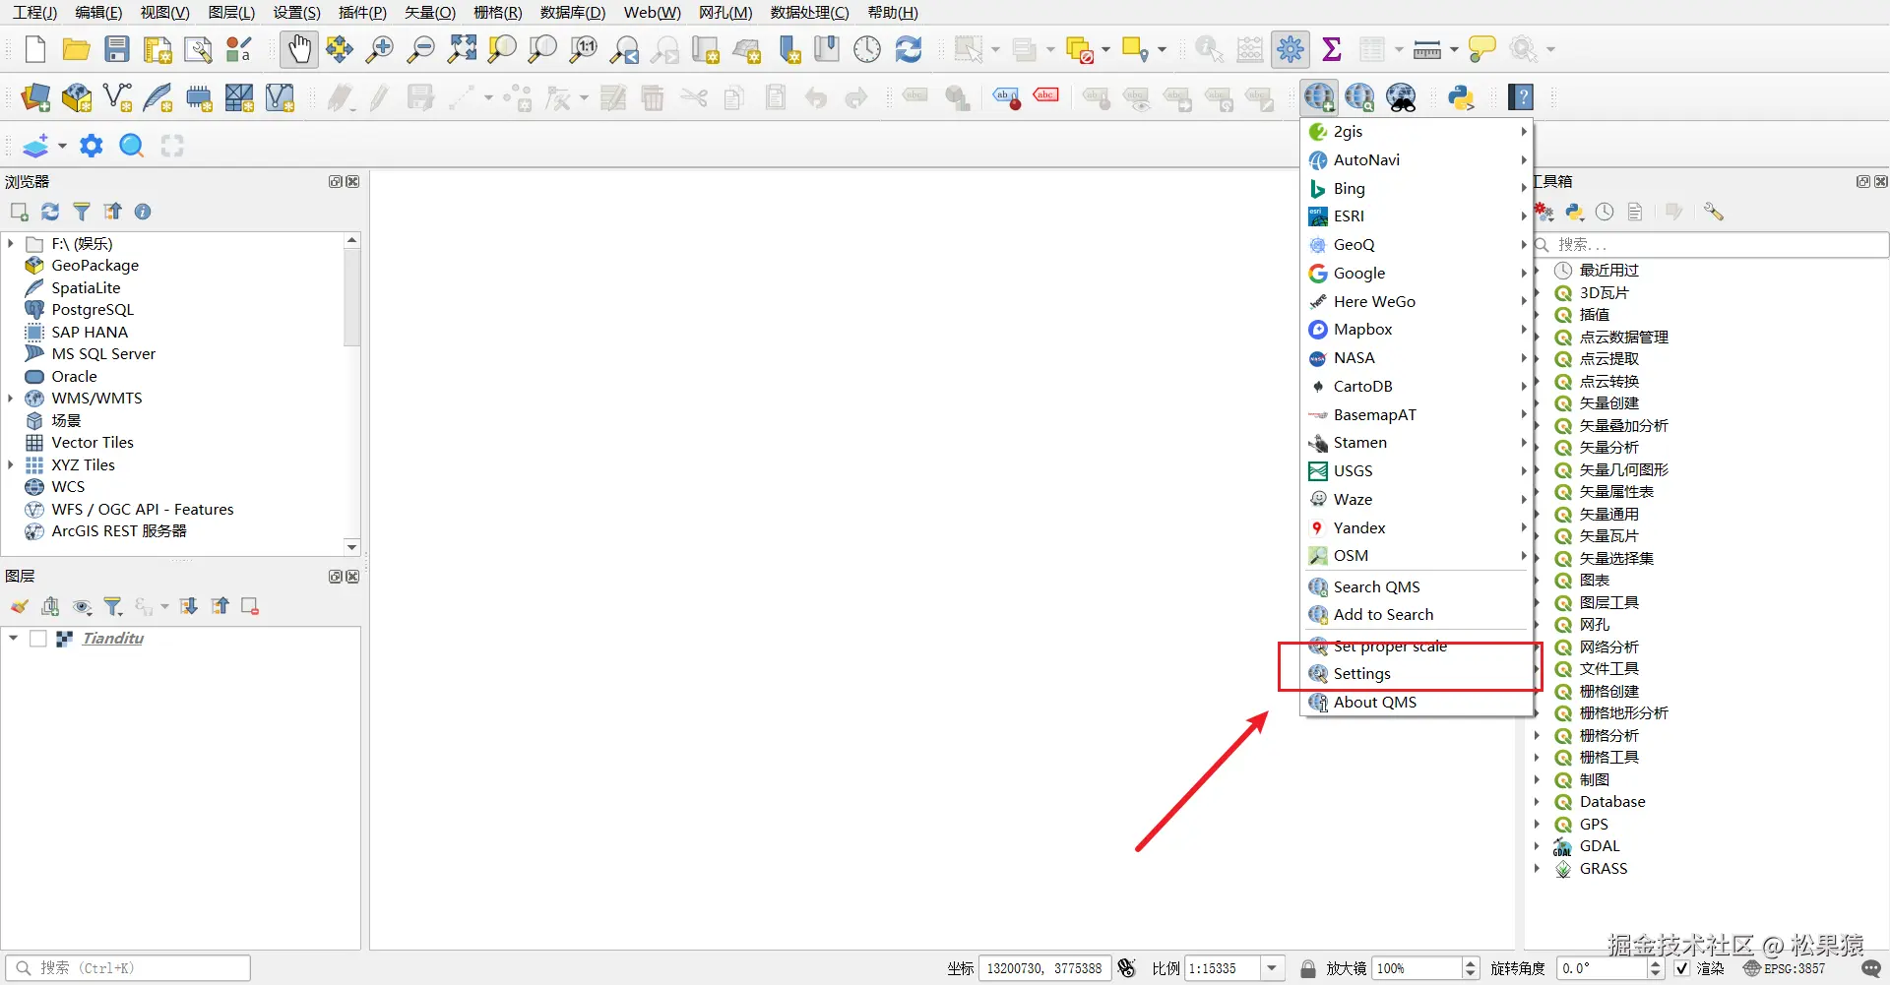The image size is (1890, 985).
Task: Click the blue gear icon below the toolbars
Action: click(92, 146)
